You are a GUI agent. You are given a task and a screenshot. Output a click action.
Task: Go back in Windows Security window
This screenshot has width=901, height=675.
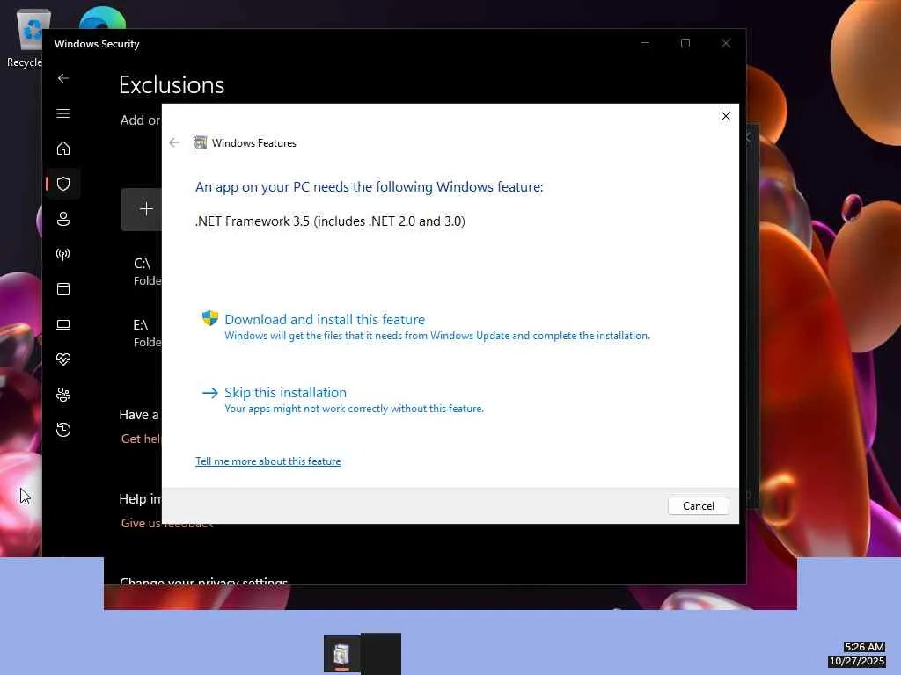pyautogui.click(x=63, y=78)
